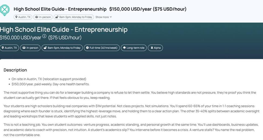This screenshot has width=263, height=140.
Task: Click the chevron next to Show more
Action: click(x=111, y=17)
